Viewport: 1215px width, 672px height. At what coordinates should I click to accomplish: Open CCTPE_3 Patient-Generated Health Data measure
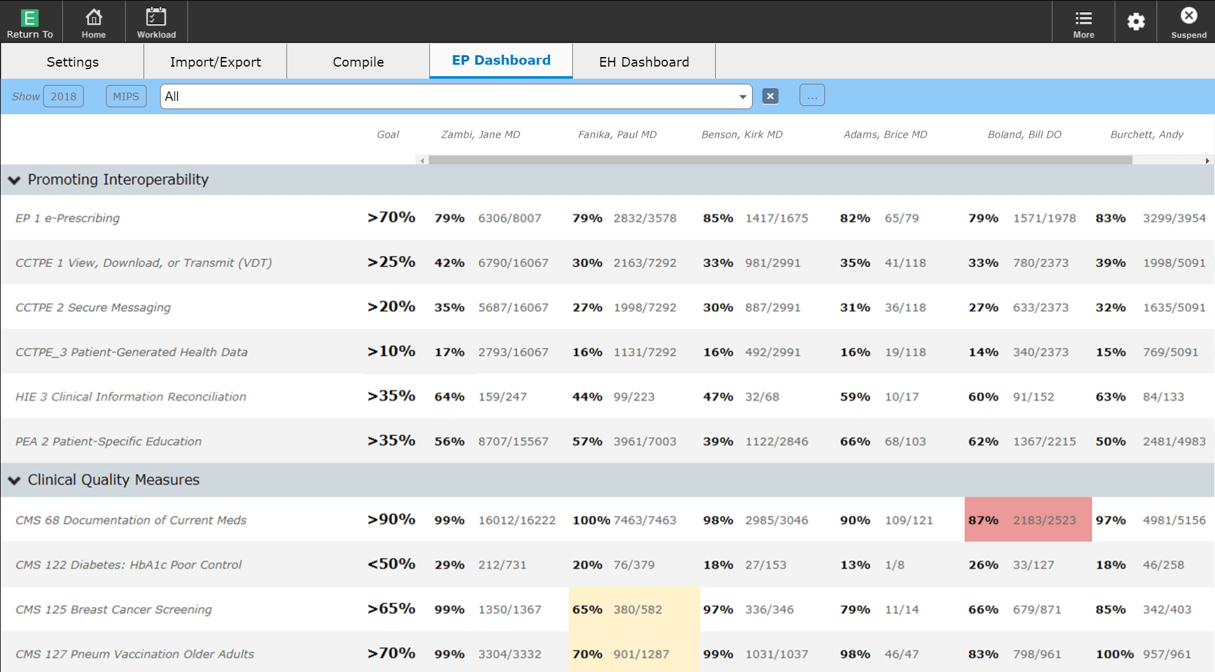point(131,352)
